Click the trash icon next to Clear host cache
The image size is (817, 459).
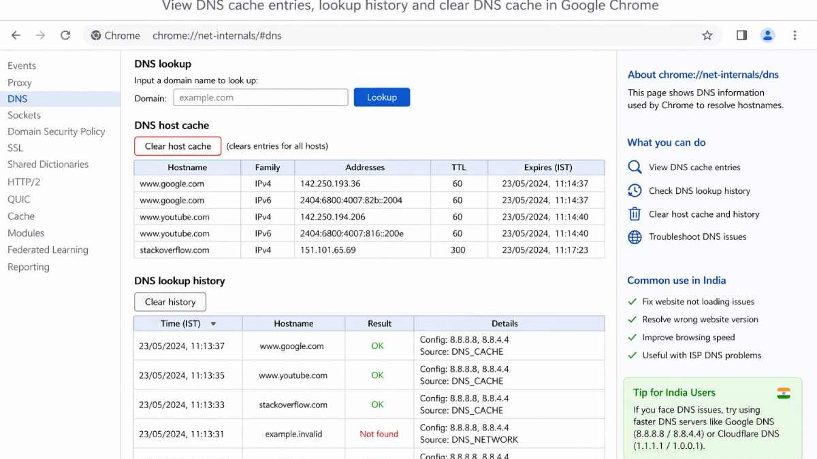click(x=633, y=214)
